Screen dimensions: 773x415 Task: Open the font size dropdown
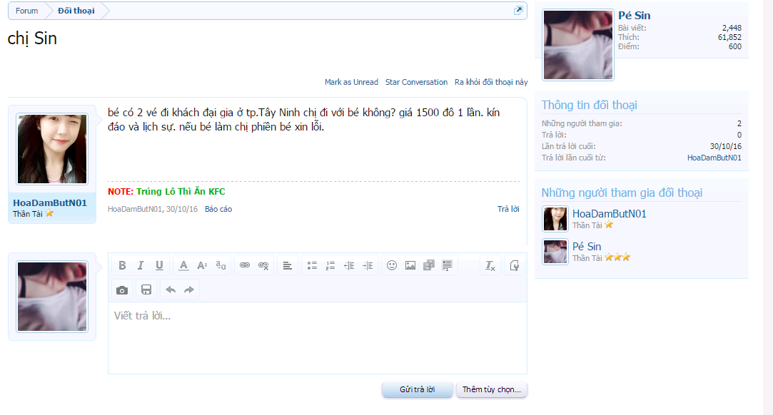pos(202,265)
